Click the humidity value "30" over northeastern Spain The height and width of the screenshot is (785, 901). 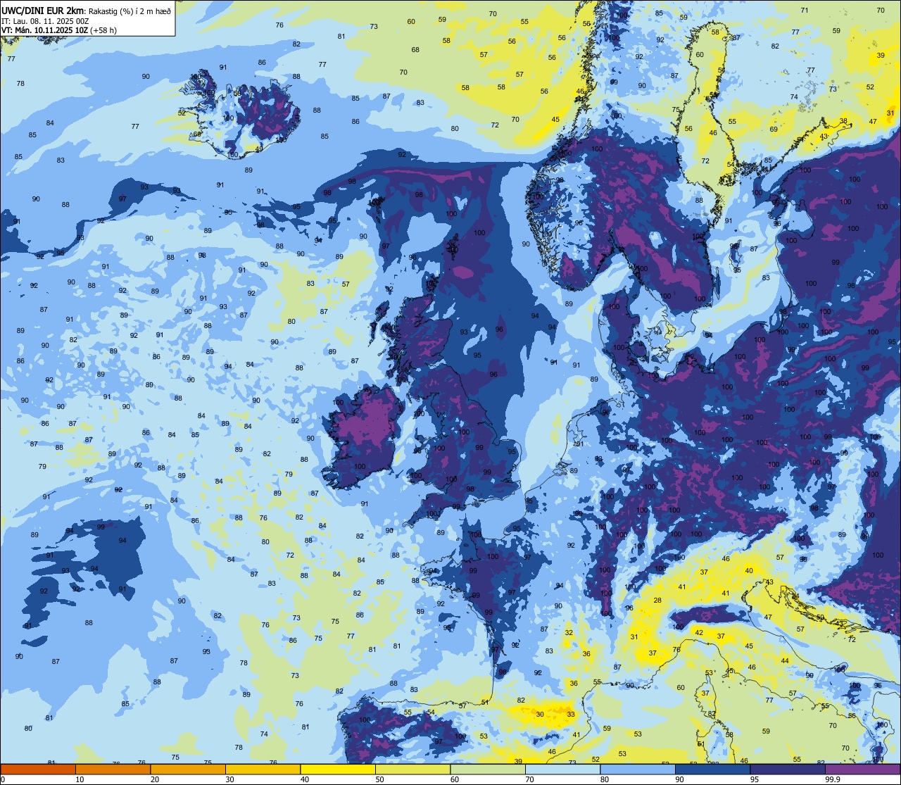540,714
